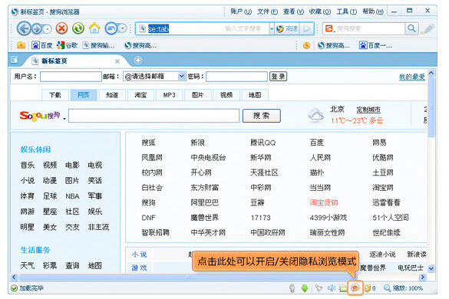Open the 腾讯QQ site link

[x=262, y=143]
